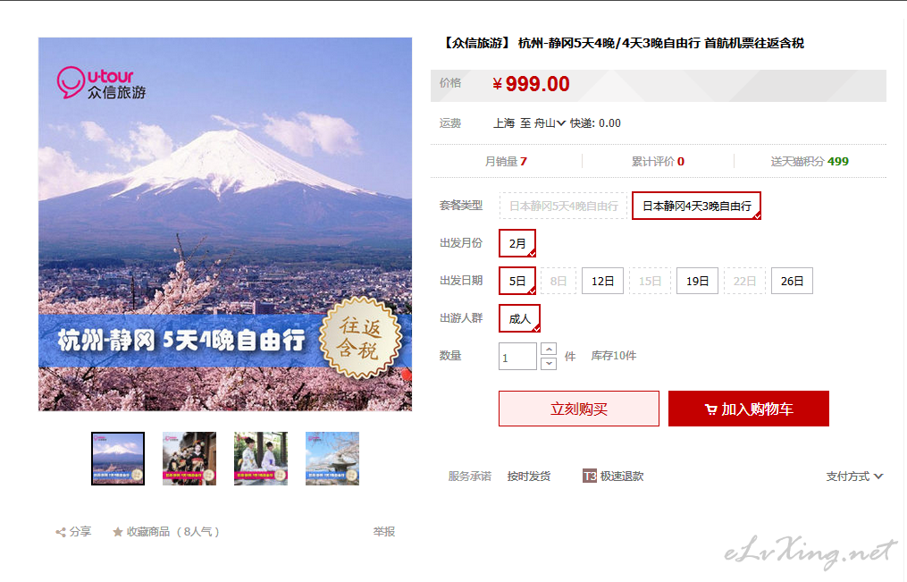Image resolution: width=907 pixels, height=582 pixels.
Task: Select the 12日 departure date
Action: point(602,281)
